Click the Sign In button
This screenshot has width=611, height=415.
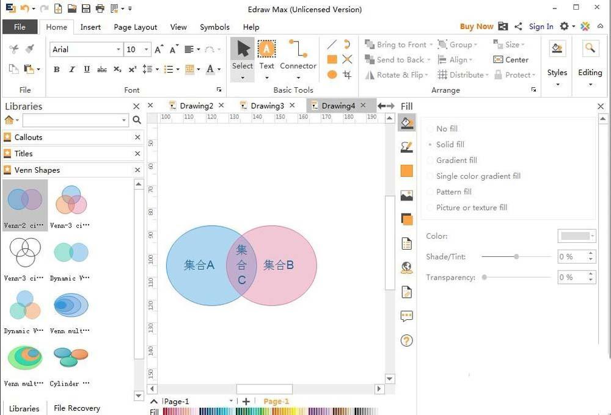541,26
